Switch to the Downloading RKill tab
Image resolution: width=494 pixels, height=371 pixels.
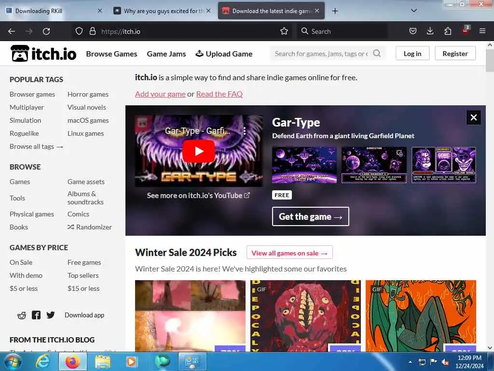(54, 11)
